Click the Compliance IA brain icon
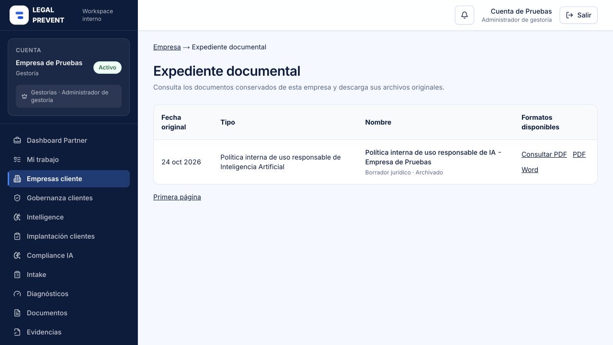Viewport: 613px width, 345px height. click(x=17, y=255)
